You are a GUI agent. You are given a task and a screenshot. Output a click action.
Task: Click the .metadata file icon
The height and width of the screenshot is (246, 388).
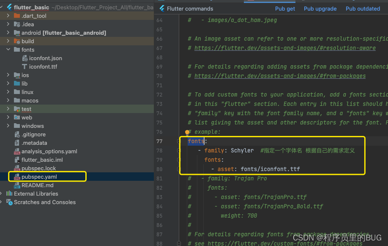17,143
